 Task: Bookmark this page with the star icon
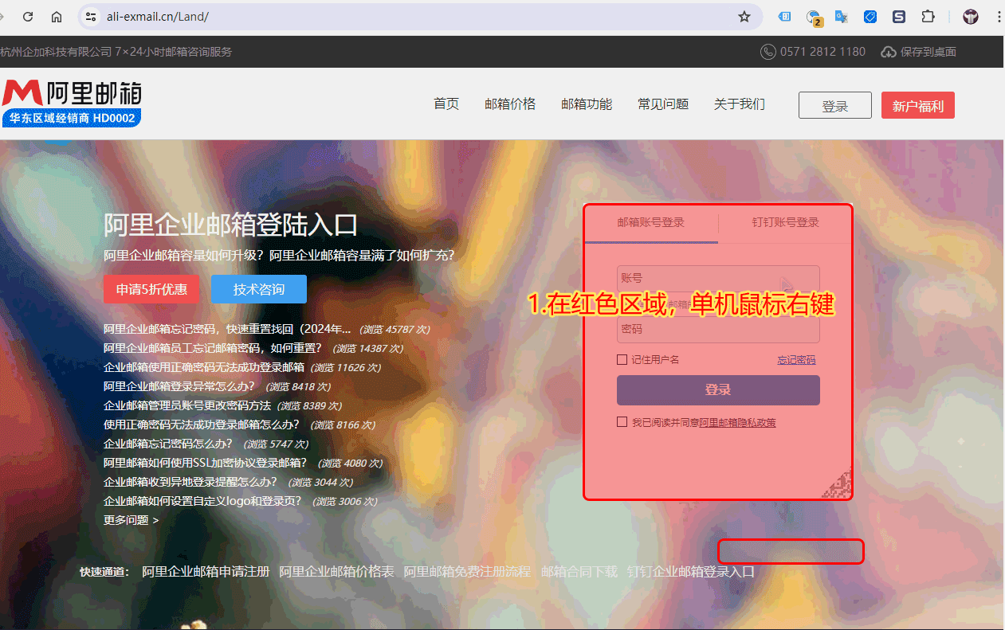[744, 17]
